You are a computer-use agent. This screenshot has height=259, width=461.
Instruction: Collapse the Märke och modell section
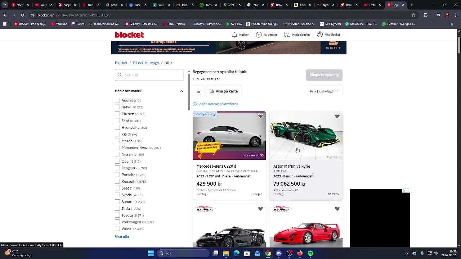181,91
